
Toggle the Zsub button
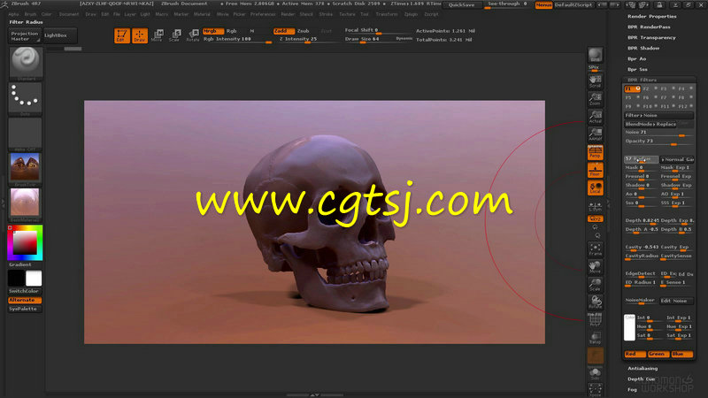(x=304, y=31)
